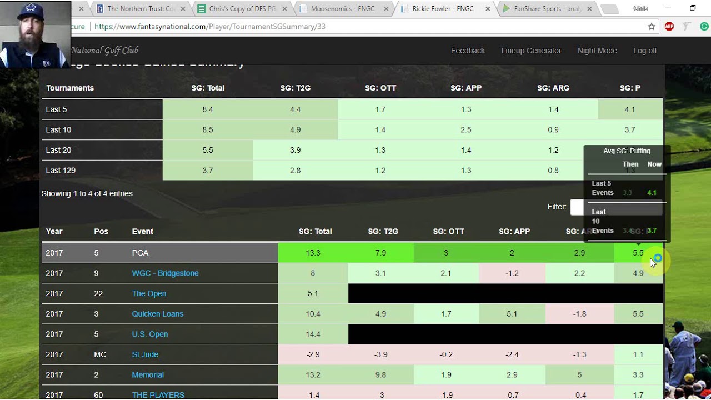The height and width of the screenshot is (400, 711).
Task: Sort summary table by SG: OTT
Action: (380, 88)
